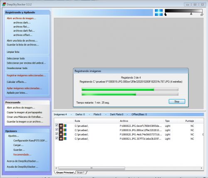208x178 pixels.
Task: Stop the image registration
Action: (177, 101)
